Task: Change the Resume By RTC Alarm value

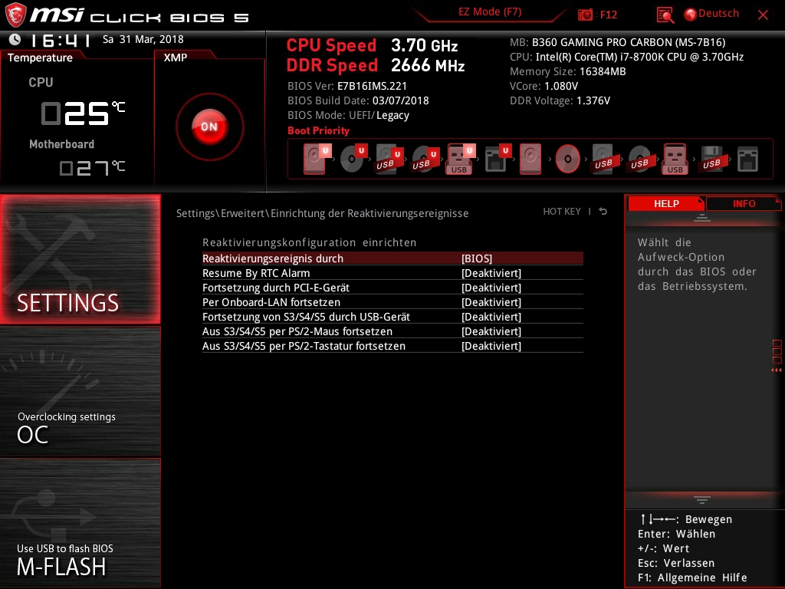Action: (x=491, y=273)
